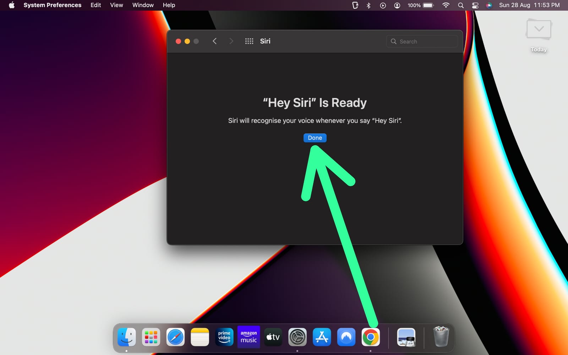Open Apple TV from the Dock

tap(273, 337)
